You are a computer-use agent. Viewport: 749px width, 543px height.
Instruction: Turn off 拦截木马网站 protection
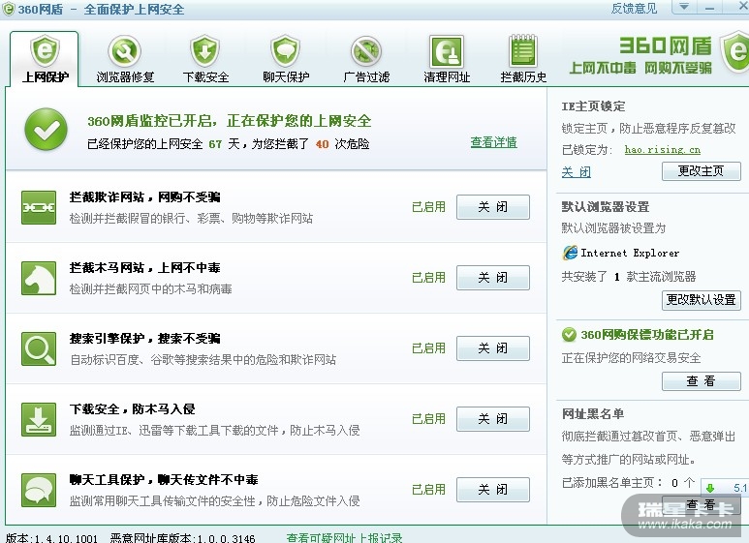pos(493,278)
